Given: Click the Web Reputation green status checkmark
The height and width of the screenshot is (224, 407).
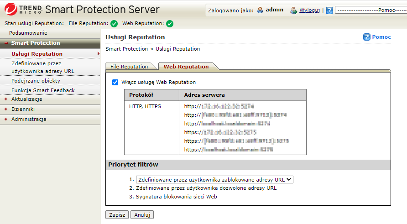Looking at the screenshot, I should click(170, 23).
